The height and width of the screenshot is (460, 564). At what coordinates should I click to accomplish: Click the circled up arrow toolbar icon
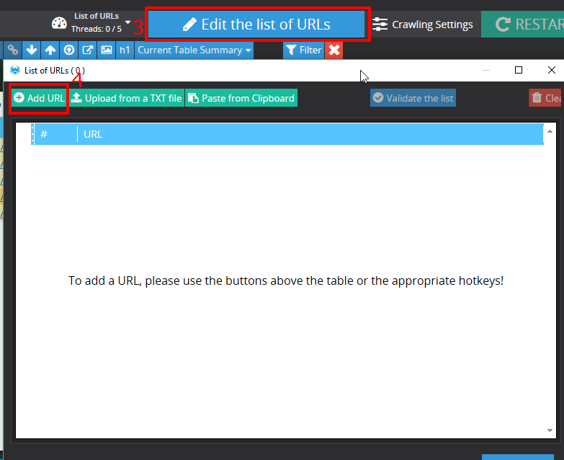coord(69,50)
